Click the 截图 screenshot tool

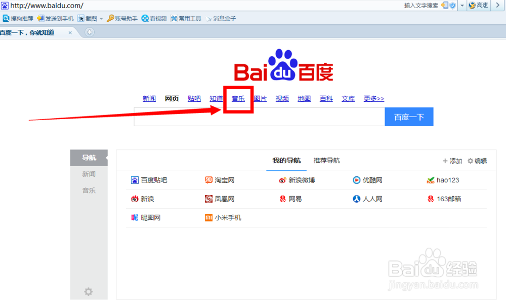point(88,18)
